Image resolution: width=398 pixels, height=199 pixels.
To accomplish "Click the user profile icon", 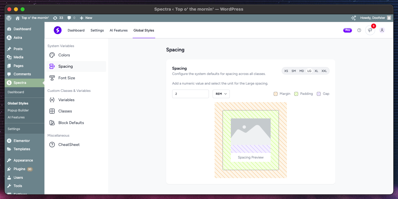I will (382, 30).
